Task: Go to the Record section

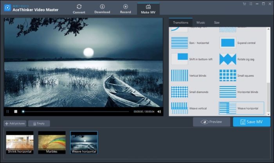Action: point(125,9)
